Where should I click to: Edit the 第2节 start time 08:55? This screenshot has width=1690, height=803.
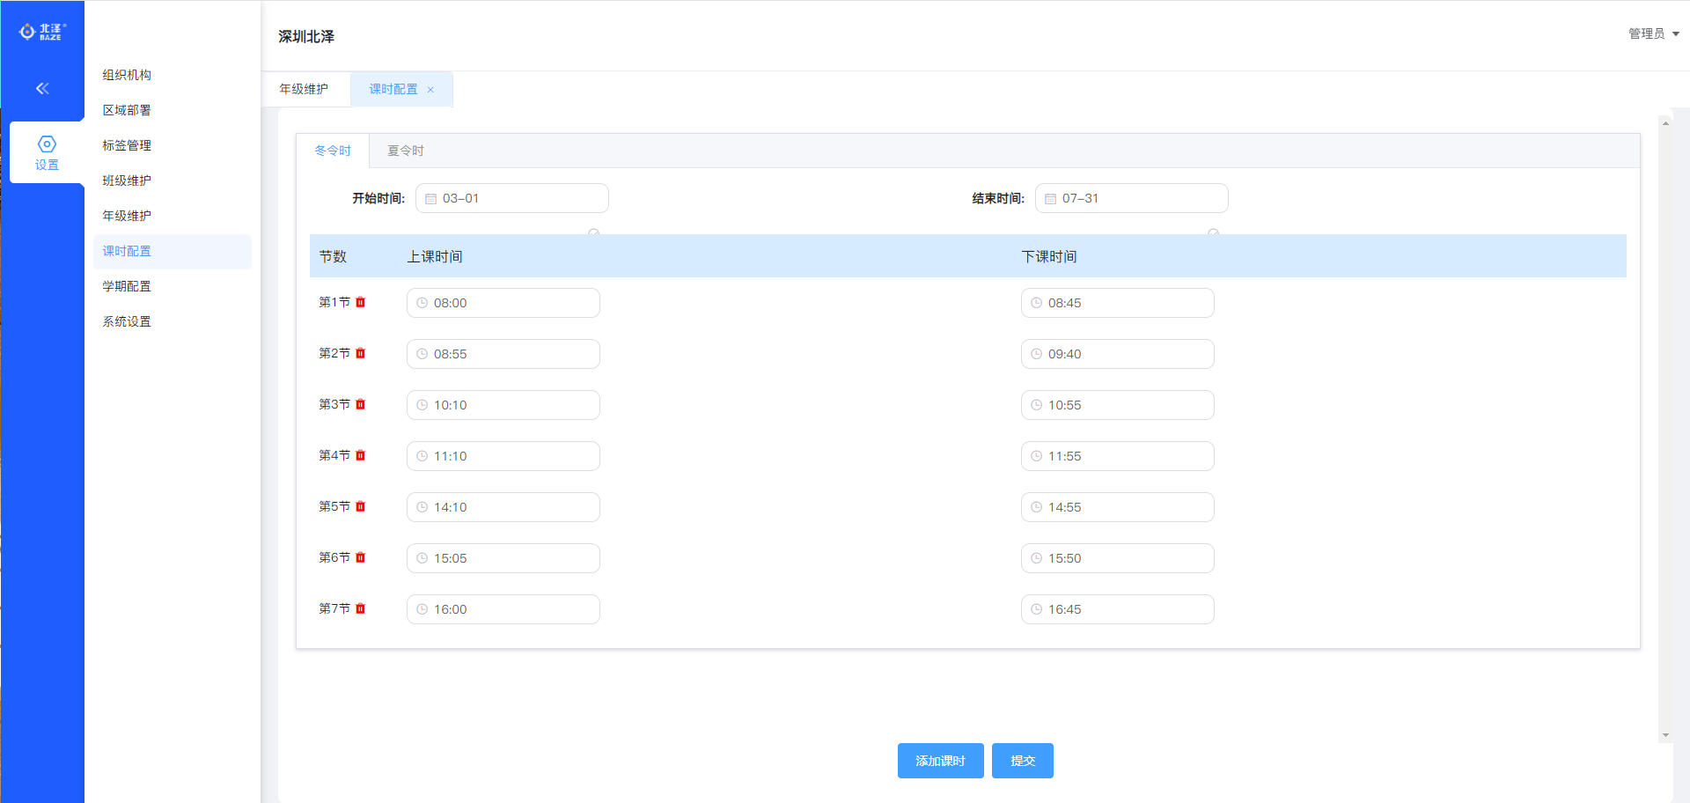tap(503, 354)
